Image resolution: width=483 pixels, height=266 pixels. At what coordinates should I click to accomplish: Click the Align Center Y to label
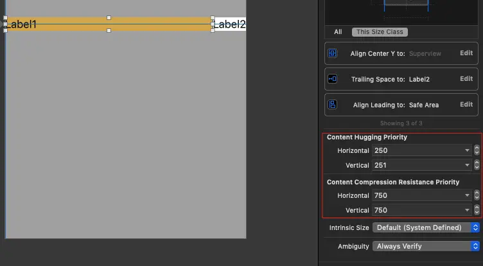click(378, 53)
